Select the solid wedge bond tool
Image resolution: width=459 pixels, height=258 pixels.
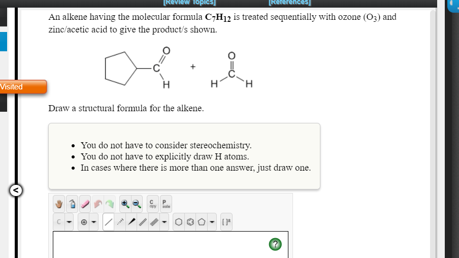132,222
